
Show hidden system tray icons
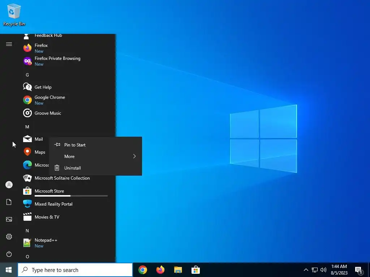(x=306, y=270)
